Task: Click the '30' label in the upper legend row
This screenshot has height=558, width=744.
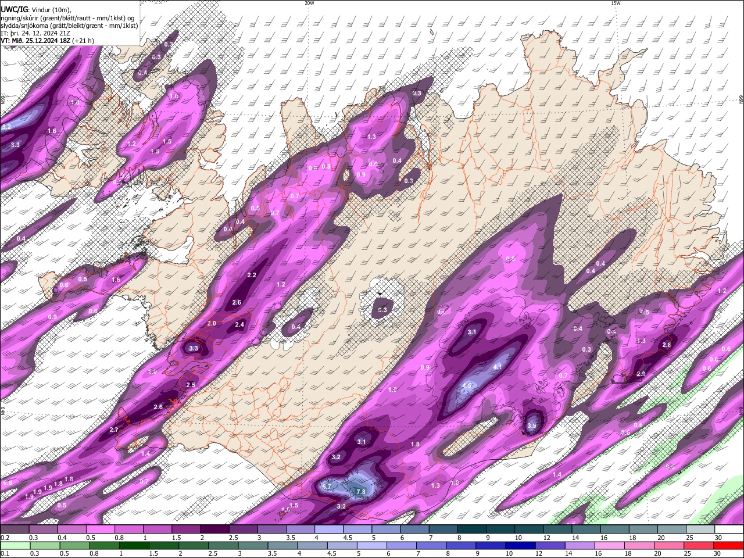Action: pyautogui.click(x=718, y=538)
